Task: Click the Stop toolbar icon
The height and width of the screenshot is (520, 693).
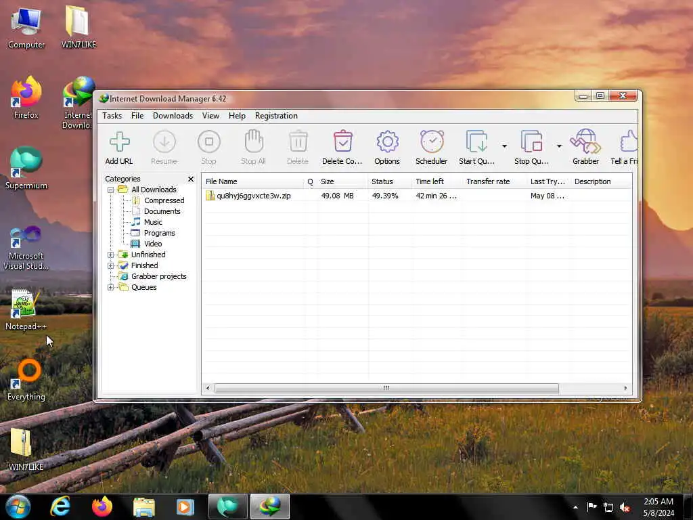Action: point(209,142)
